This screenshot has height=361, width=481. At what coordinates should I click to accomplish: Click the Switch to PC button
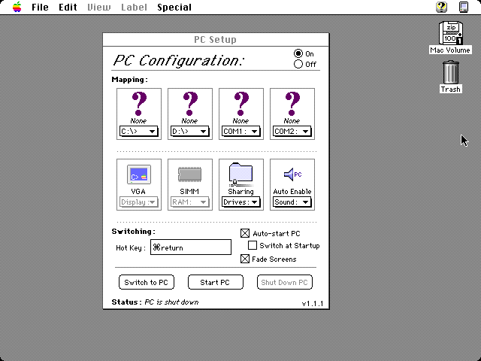[147, 282]
